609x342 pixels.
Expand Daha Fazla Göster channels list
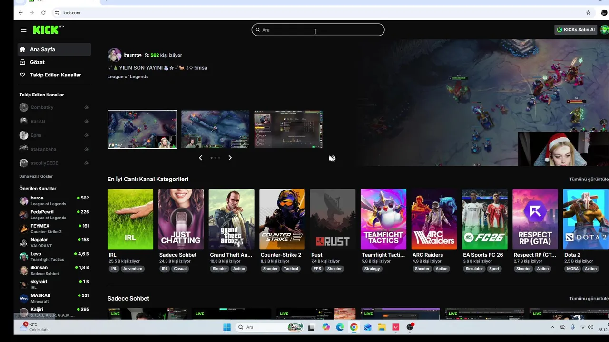point(36,176)
